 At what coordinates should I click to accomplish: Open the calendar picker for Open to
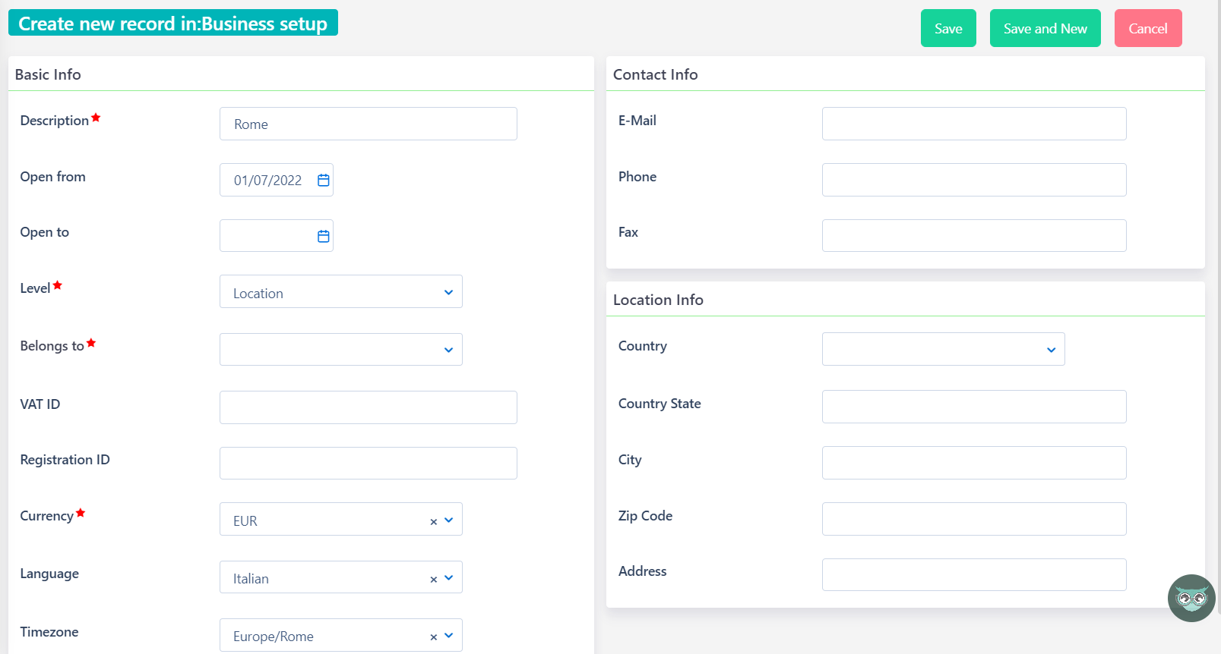click(324, 236)
